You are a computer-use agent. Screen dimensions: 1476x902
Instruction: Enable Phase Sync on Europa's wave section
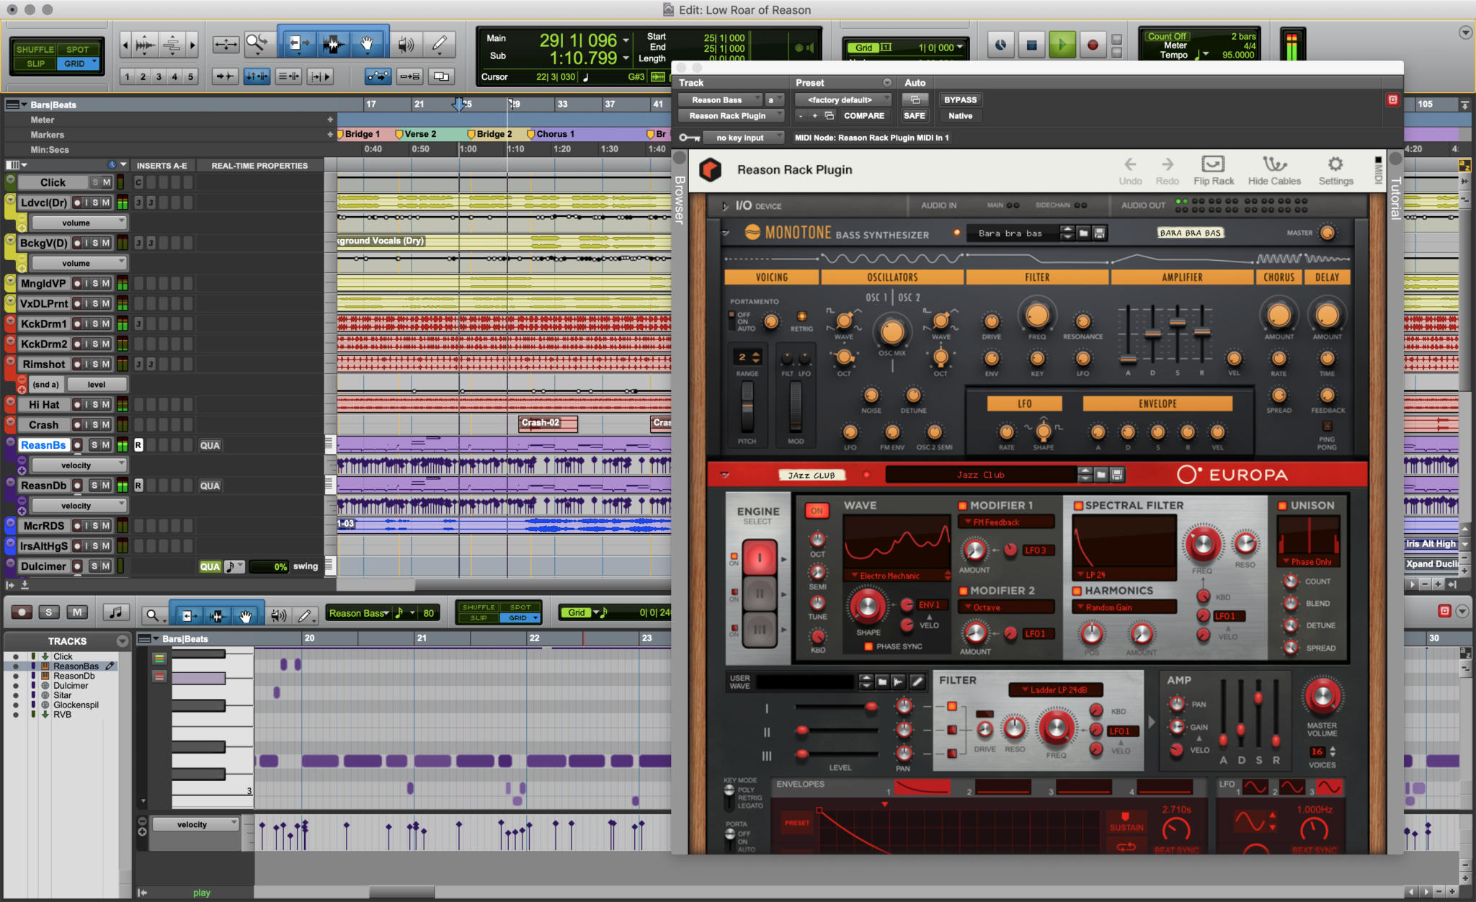point(870,647)
